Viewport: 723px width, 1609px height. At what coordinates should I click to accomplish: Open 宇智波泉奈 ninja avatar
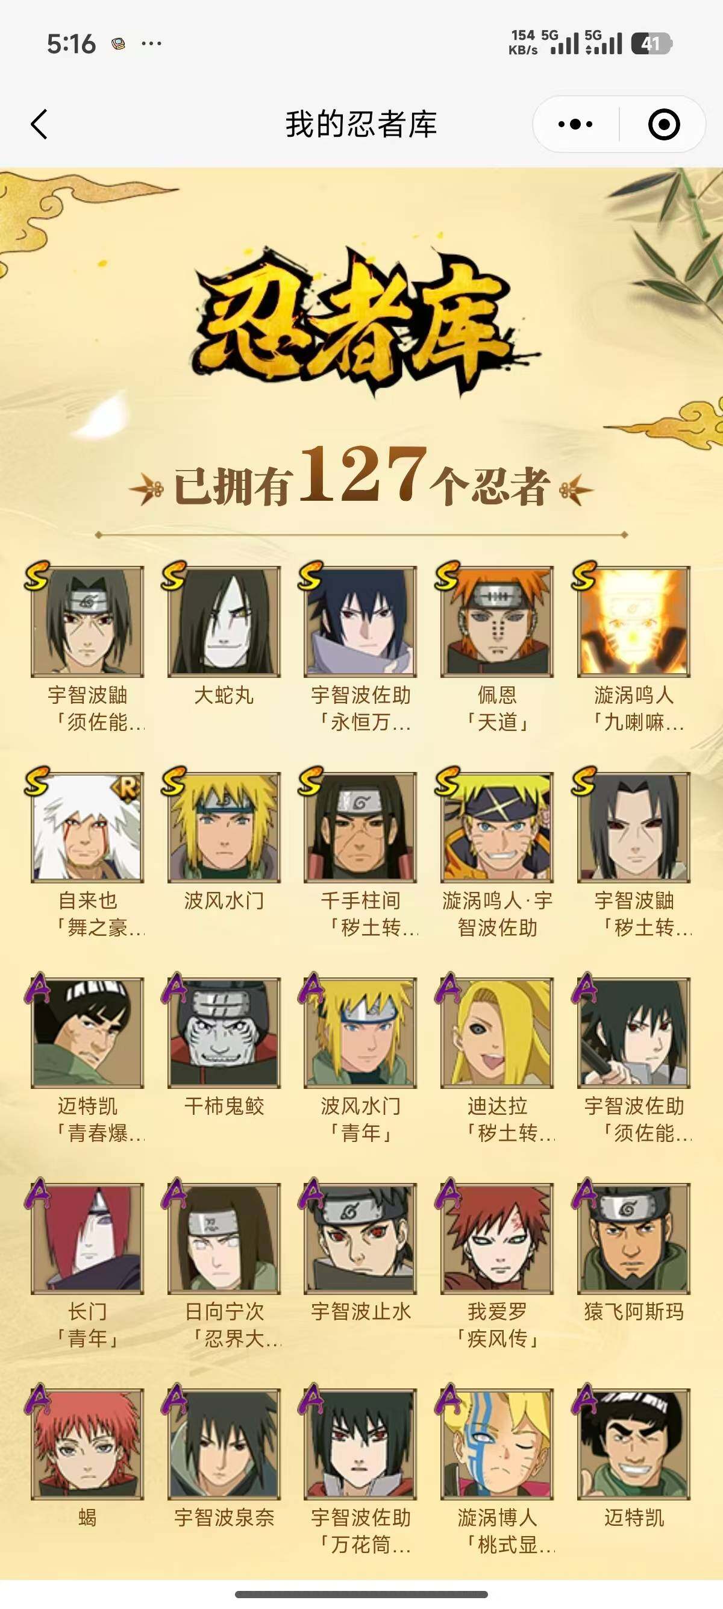(224, 1443)
